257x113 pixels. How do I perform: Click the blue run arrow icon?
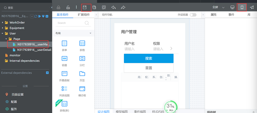pyautogui.click(x=39, y=16)
